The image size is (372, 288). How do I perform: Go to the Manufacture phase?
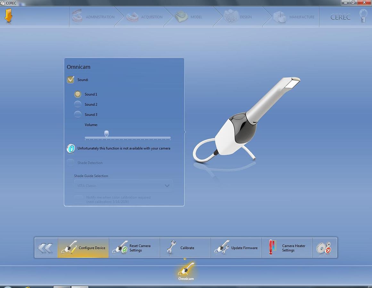pos(294,17)
